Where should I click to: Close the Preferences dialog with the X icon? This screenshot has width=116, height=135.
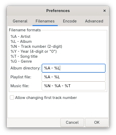pos(105,11)
